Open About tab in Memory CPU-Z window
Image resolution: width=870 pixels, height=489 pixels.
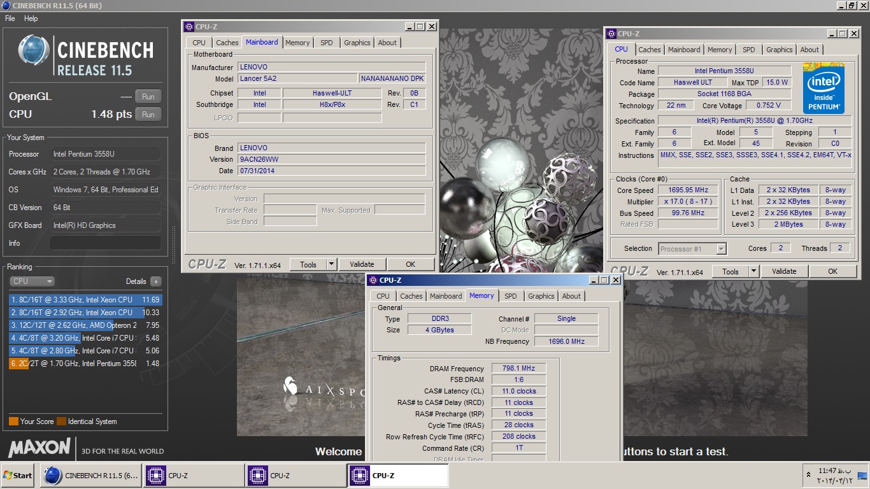(571, 296)
